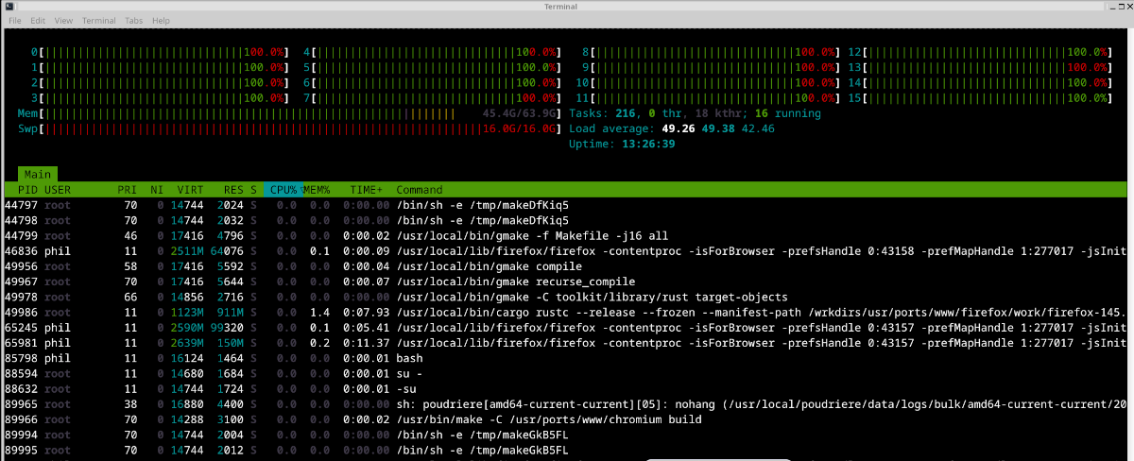Open the View menu

[x=63, y=20]
